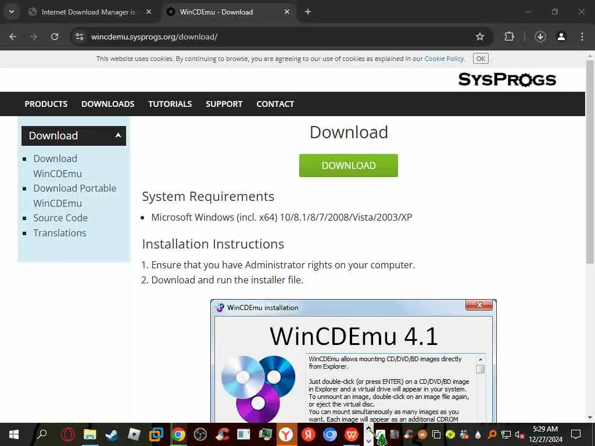Open the Cookie Policy link
Screen dimensions: 595x446
(444, 59)
